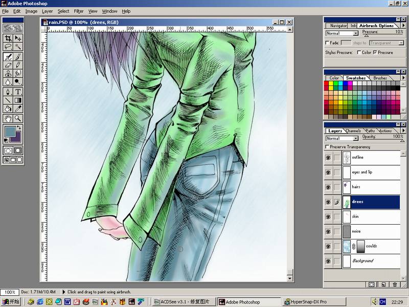The height and width of the screenshot is (307, 409).
Task: Check Stylus Pressure Color option
Action: tap(359, 52)
